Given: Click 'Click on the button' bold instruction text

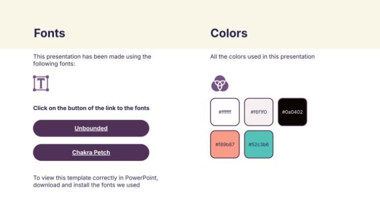Looking at the screenshot, I should (91, 108).
